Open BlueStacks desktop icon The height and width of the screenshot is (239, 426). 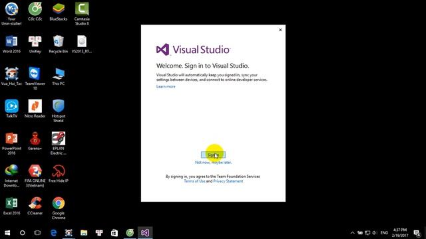click(x=59, y=11)
